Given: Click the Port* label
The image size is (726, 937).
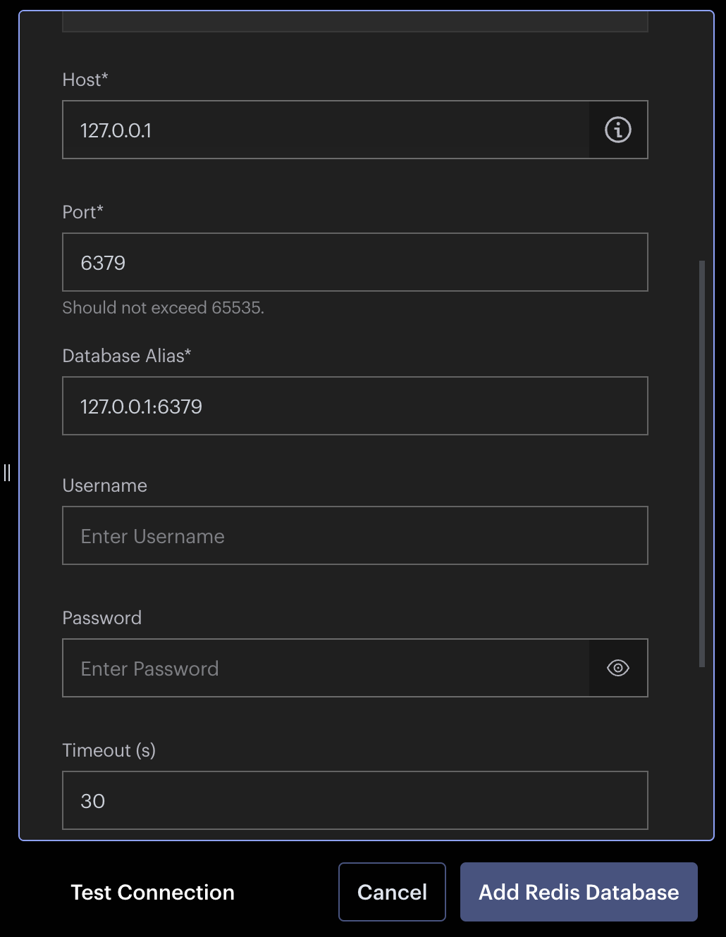Looking at the screenshot, I should [83, 212].
